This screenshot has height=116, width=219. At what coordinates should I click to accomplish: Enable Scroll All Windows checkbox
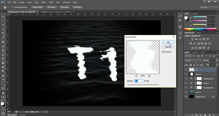[12, 7]
